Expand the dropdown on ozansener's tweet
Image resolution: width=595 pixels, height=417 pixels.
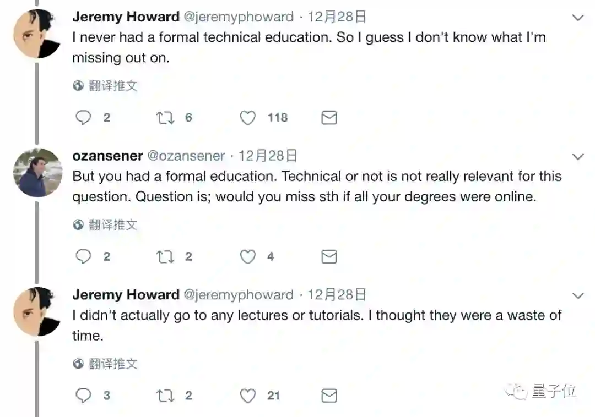pyautogui.click(x=578, y=157)
